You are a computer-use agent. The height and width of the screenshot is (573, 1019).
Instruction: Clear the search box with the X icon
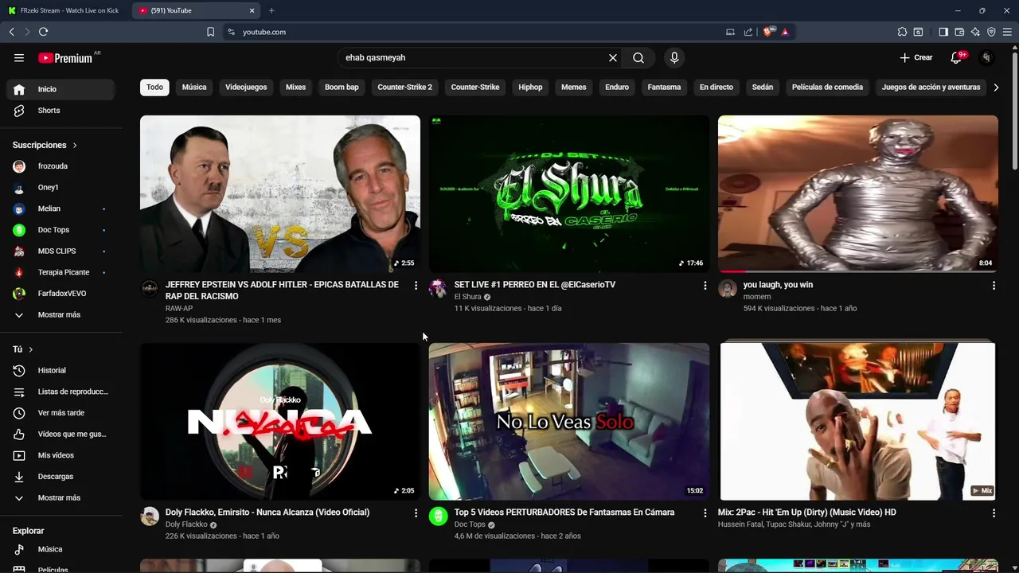[613, 57]
